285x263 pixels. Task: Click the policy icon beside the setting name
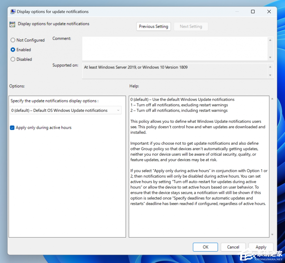click(x=12, y=24)
